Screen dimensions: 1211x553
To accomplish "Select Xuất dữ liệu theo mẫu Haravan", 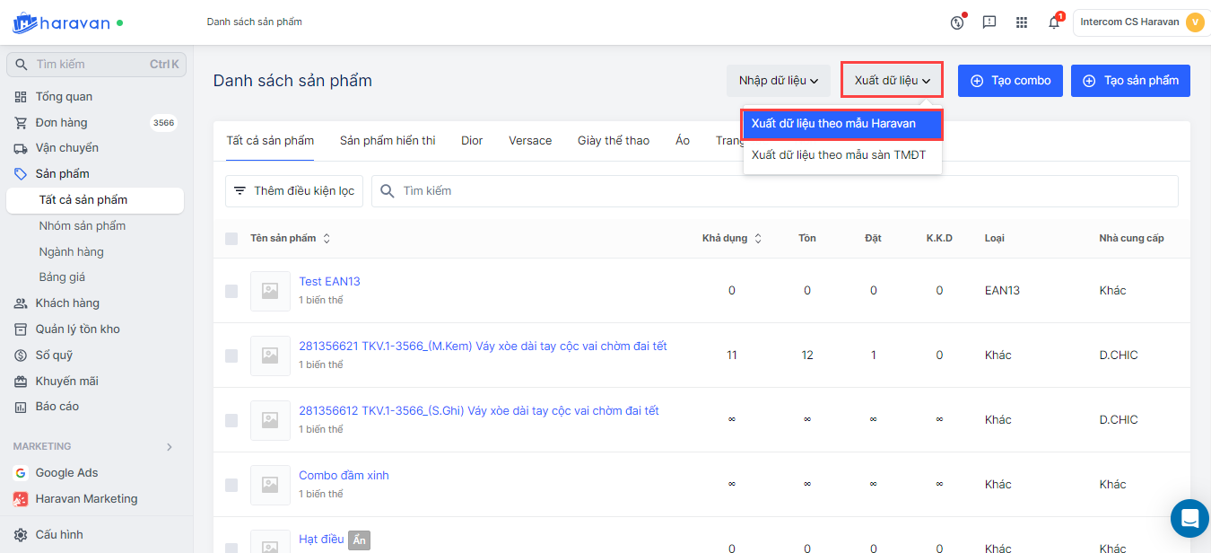I will pyautogui.click(x=842, y=124).
